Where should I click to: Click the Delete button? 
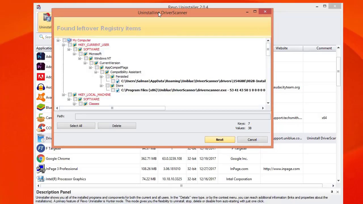coord(117,126)
